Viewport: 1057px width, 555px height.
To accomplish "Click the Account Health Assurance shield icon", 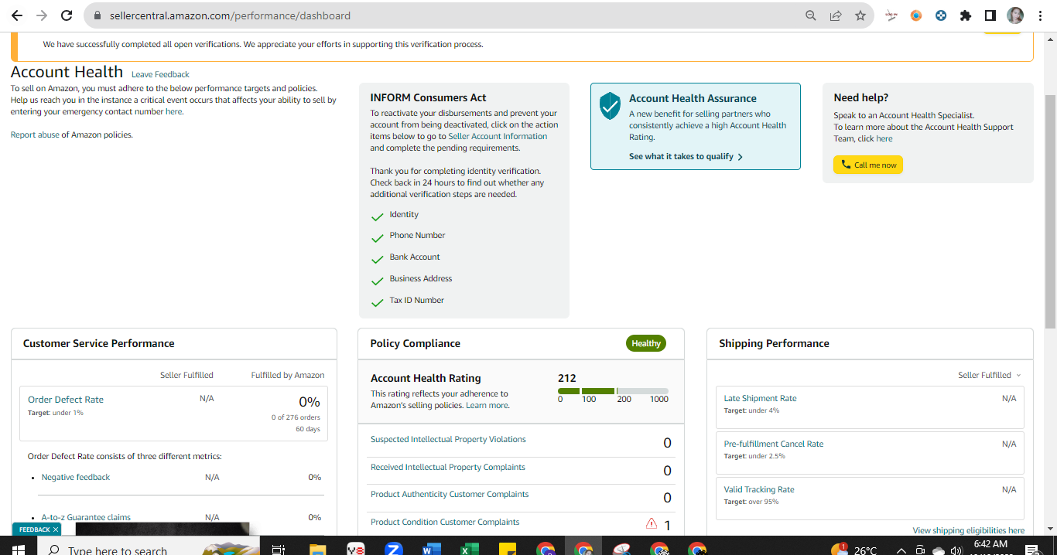I will (x=611, y=106).
